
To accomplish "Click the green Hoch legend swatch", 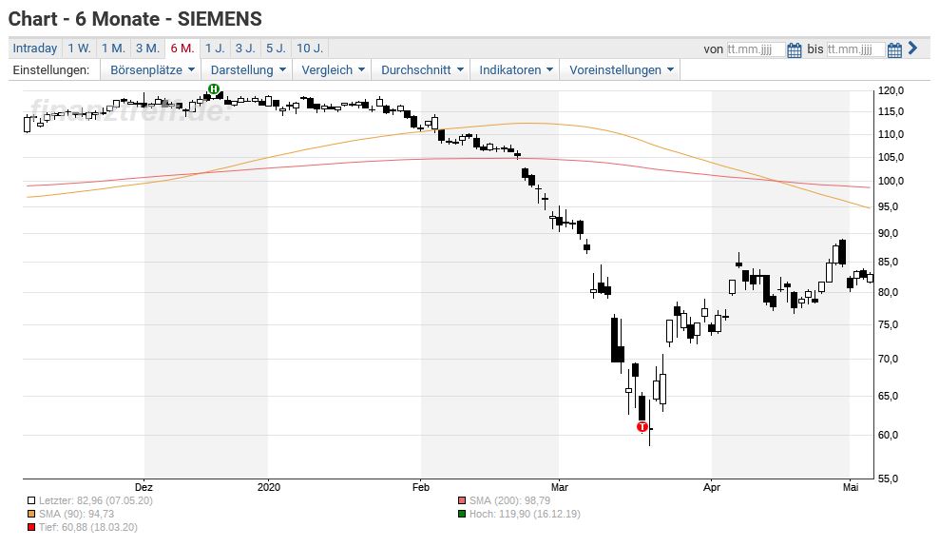I will point(462,514).
